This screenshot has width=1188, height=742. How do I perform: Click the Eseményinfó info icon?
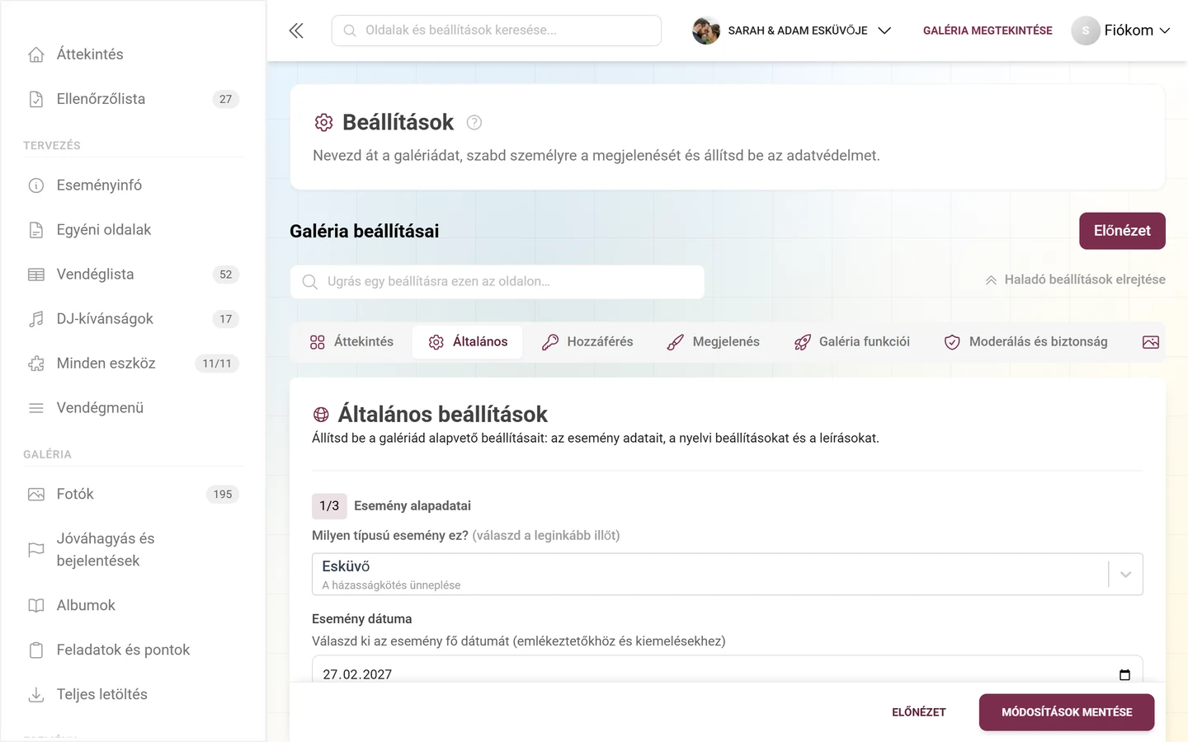click(36, 185)
